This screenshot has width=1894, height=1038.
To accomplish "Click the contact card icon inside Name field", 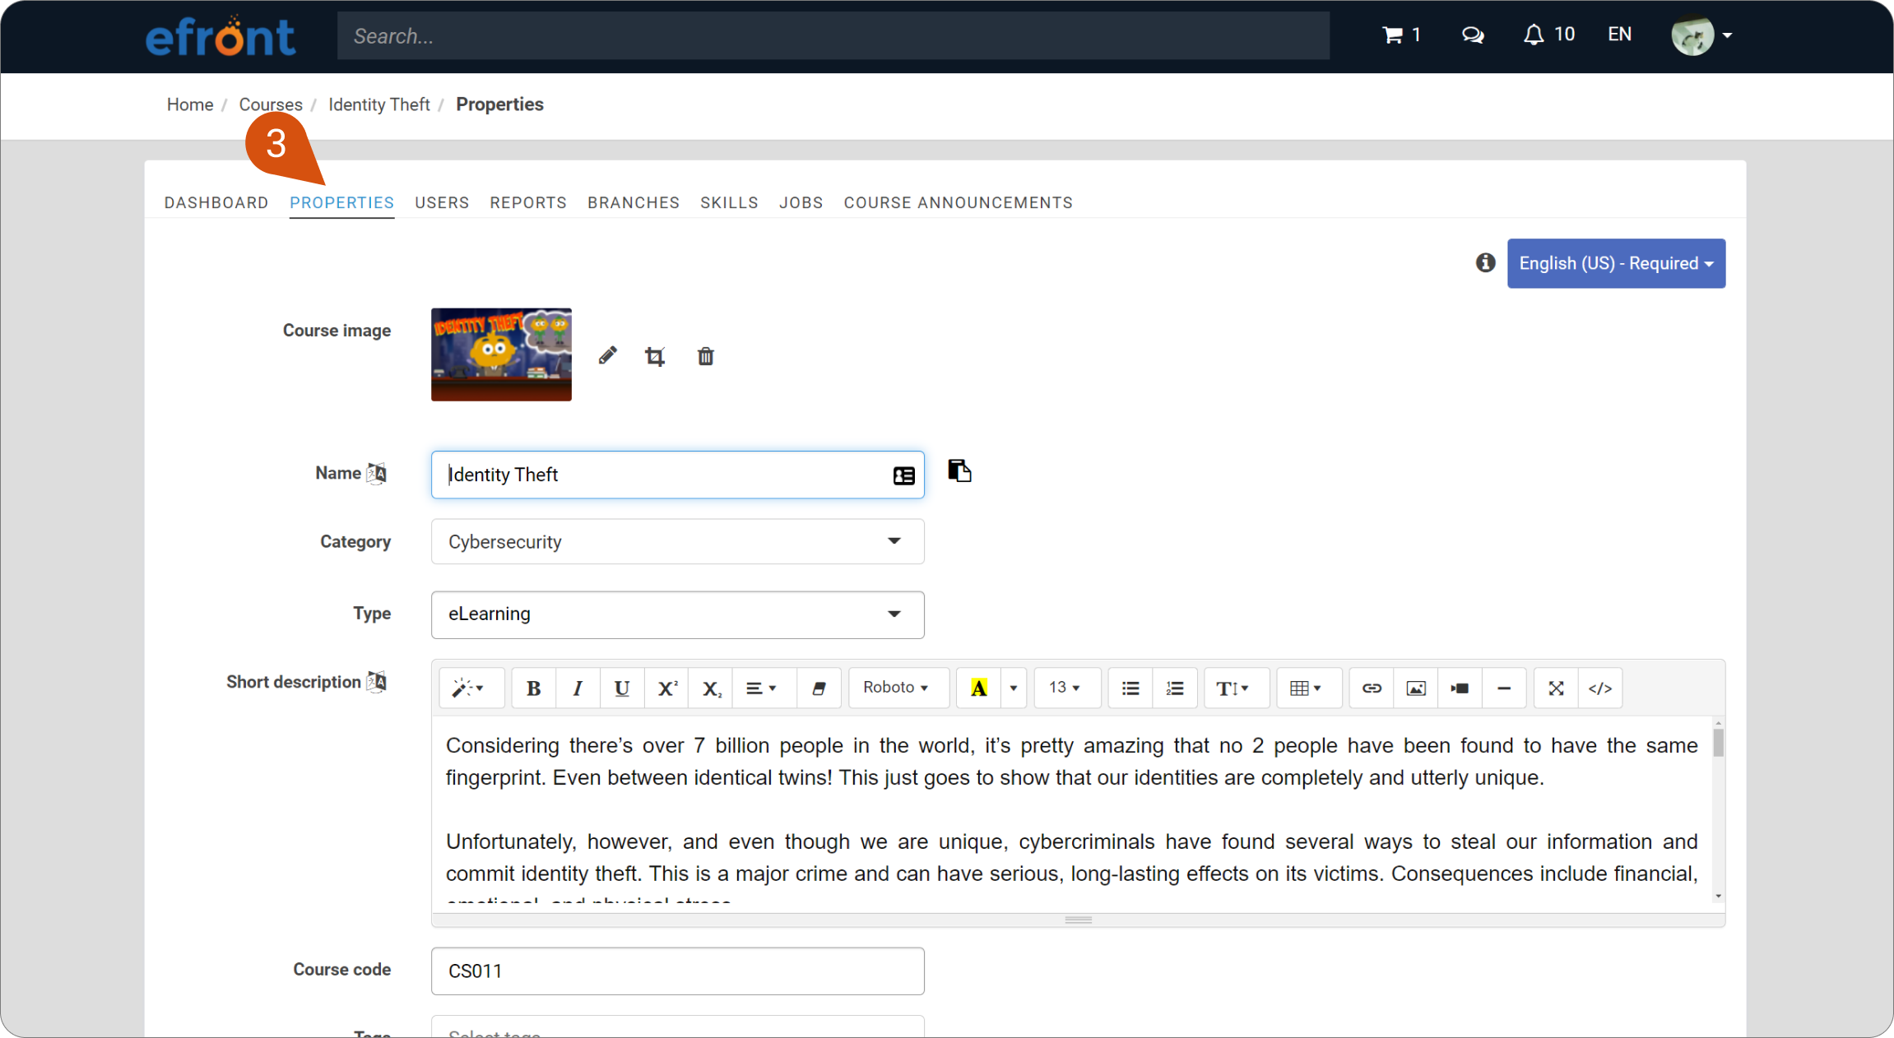I will click(x=903, y=475).
